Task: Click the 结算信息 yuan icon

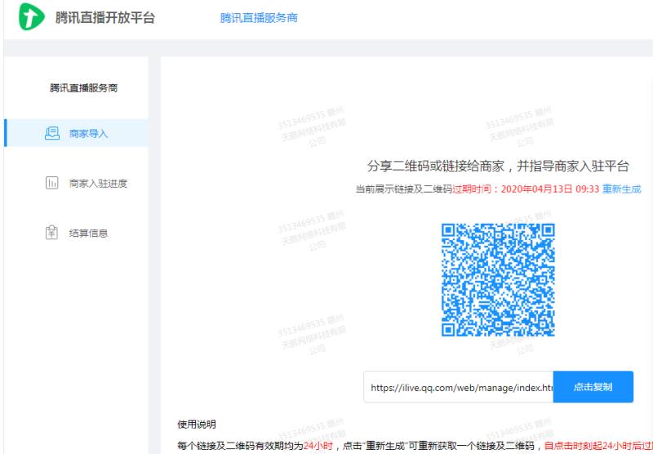Action: click(x=51, y=233)
